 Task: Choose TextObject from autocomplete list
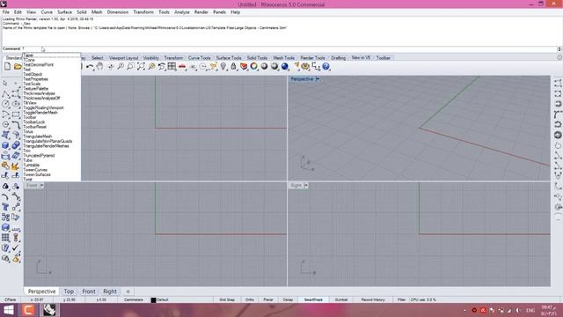coord(33,74)
